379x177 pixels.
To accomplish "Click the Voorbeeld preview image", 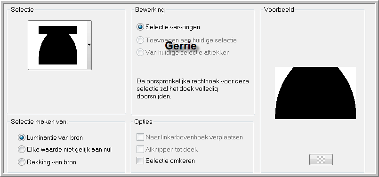I will click(x=315, y=93).
